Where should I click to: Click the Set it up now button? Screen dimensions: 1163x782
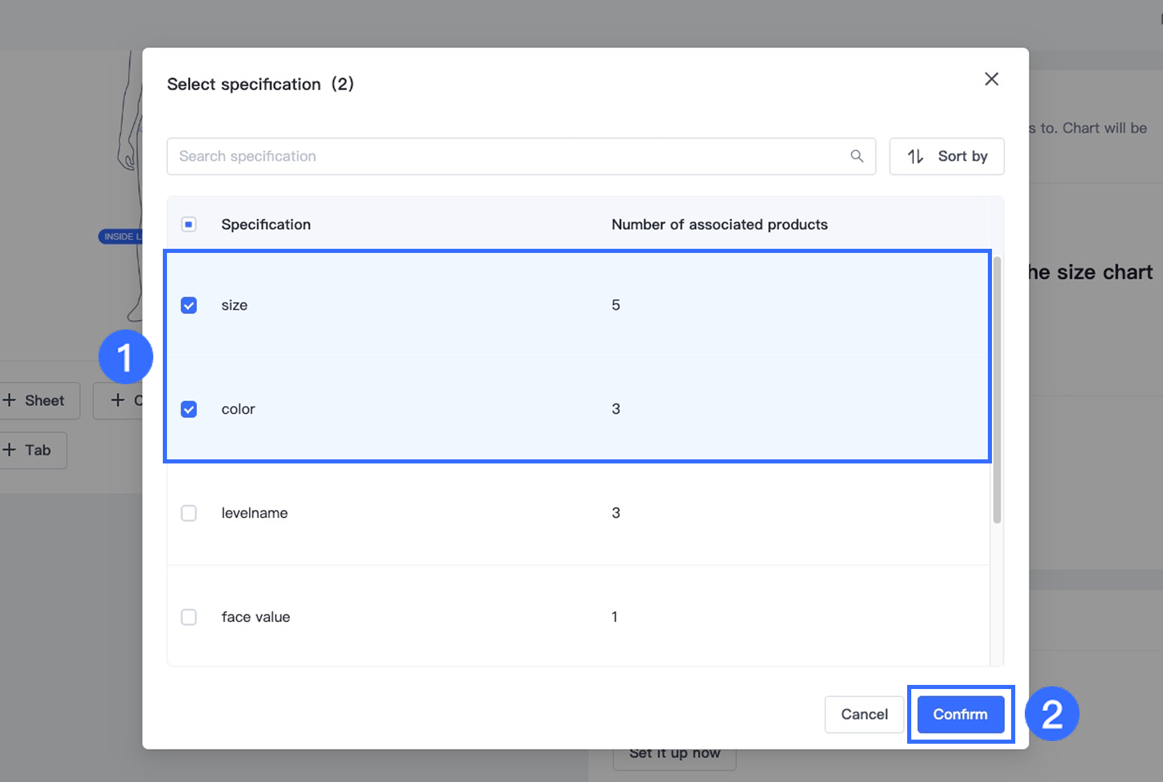(674, 755)
